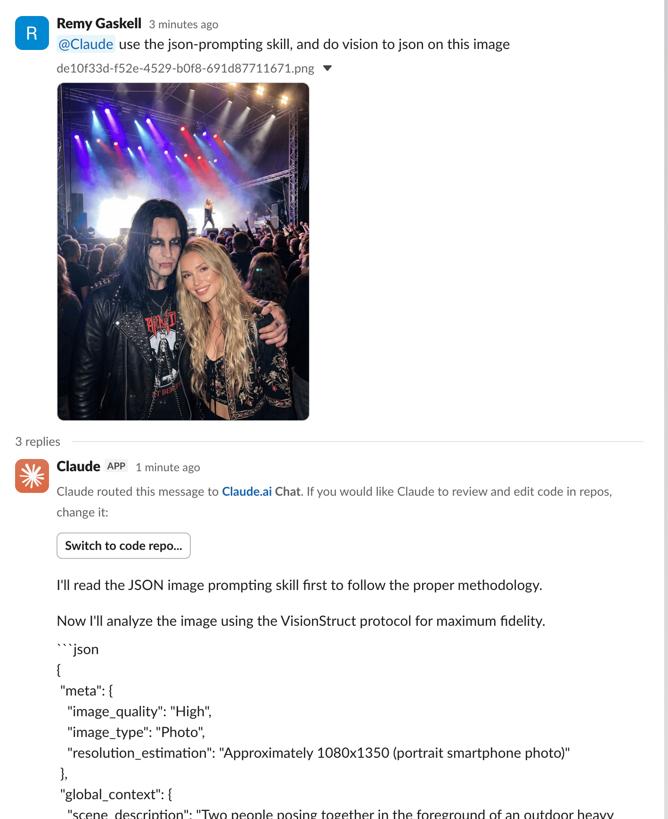Click the 1 minute ago timestamp

168,467
